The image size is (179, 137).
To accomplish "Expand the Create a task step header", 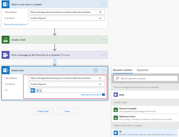I will pos(55,40).
